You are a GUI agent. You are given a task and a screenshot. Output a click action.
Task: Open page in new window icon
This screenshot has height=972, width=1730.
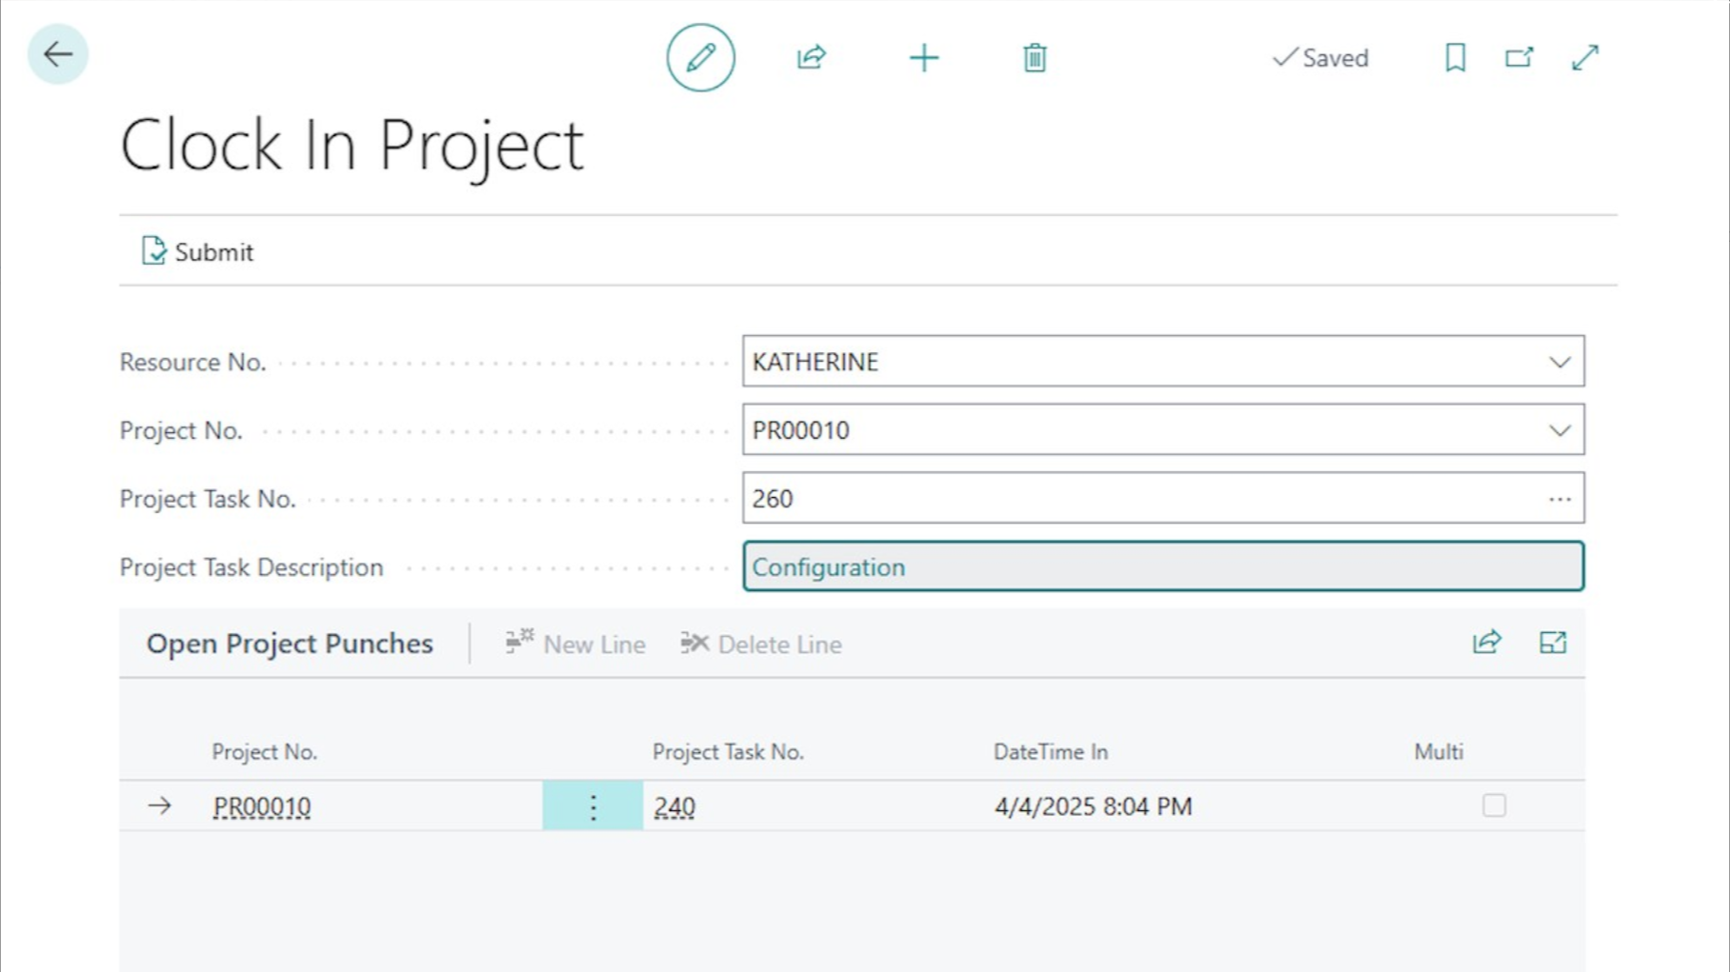click(1519, 58)
